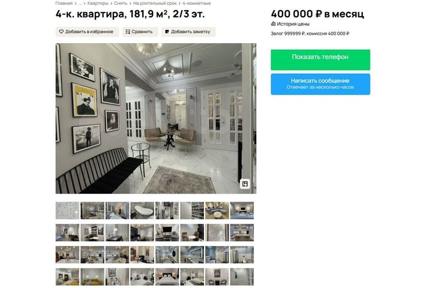Screen dimensions: 432x288
Task: Click the price history chart icon
Action: (x=273, y=24)
